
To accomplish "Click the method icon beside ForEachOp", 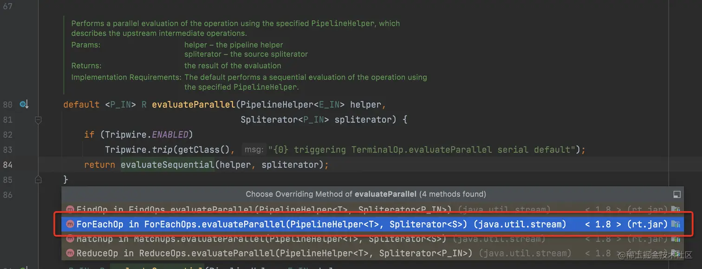I will point(70,225).
